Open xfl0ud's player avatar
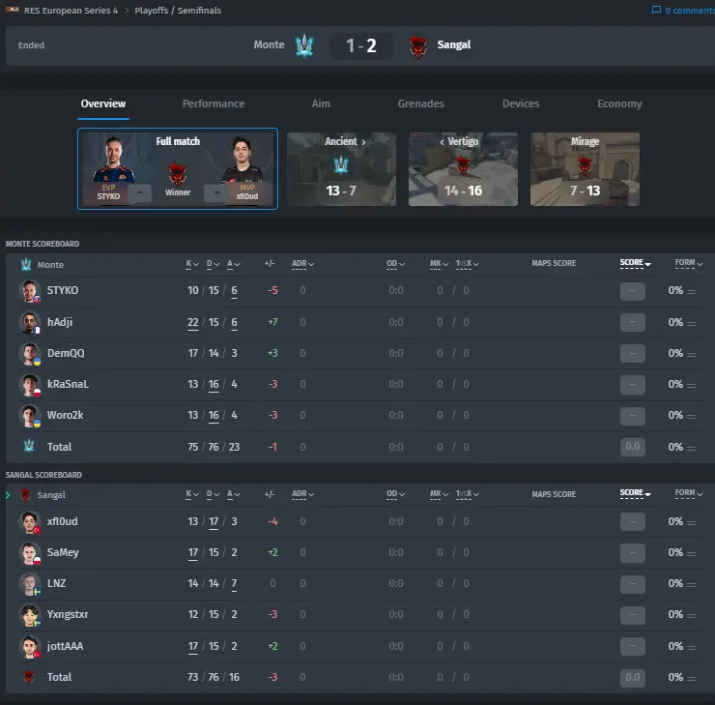 click(30, 521)
